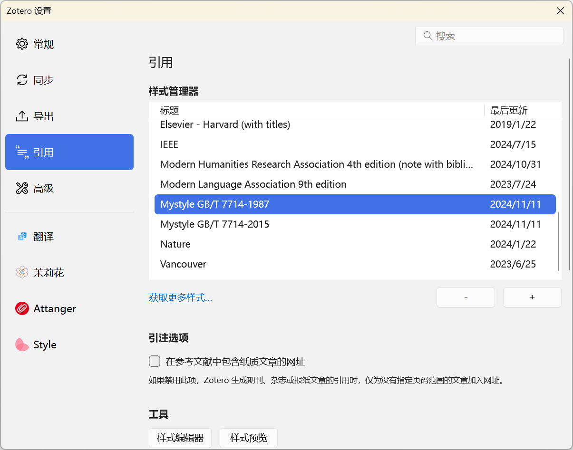This screenshot has width=573, height=450.
Task: Click the plus button to add style
Action: [532, 297]
